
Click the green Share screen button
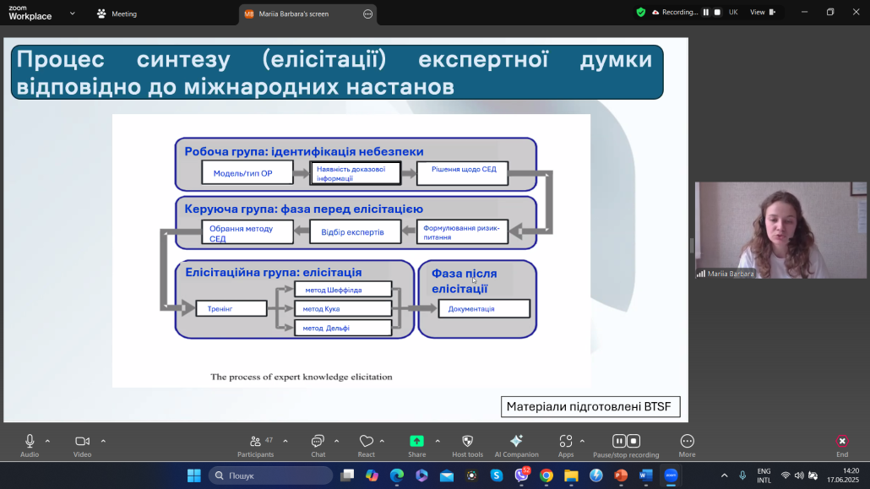coord(416,442)
